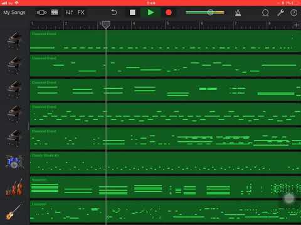301x225 pixels.
Task: Jump to bar 4 on the ruler
Action: point(134,23)
